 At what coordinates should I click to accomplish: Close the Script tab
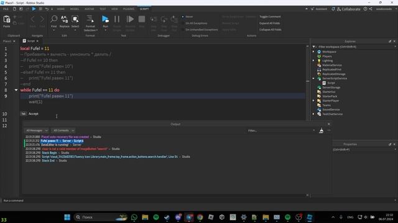point(37,41)
